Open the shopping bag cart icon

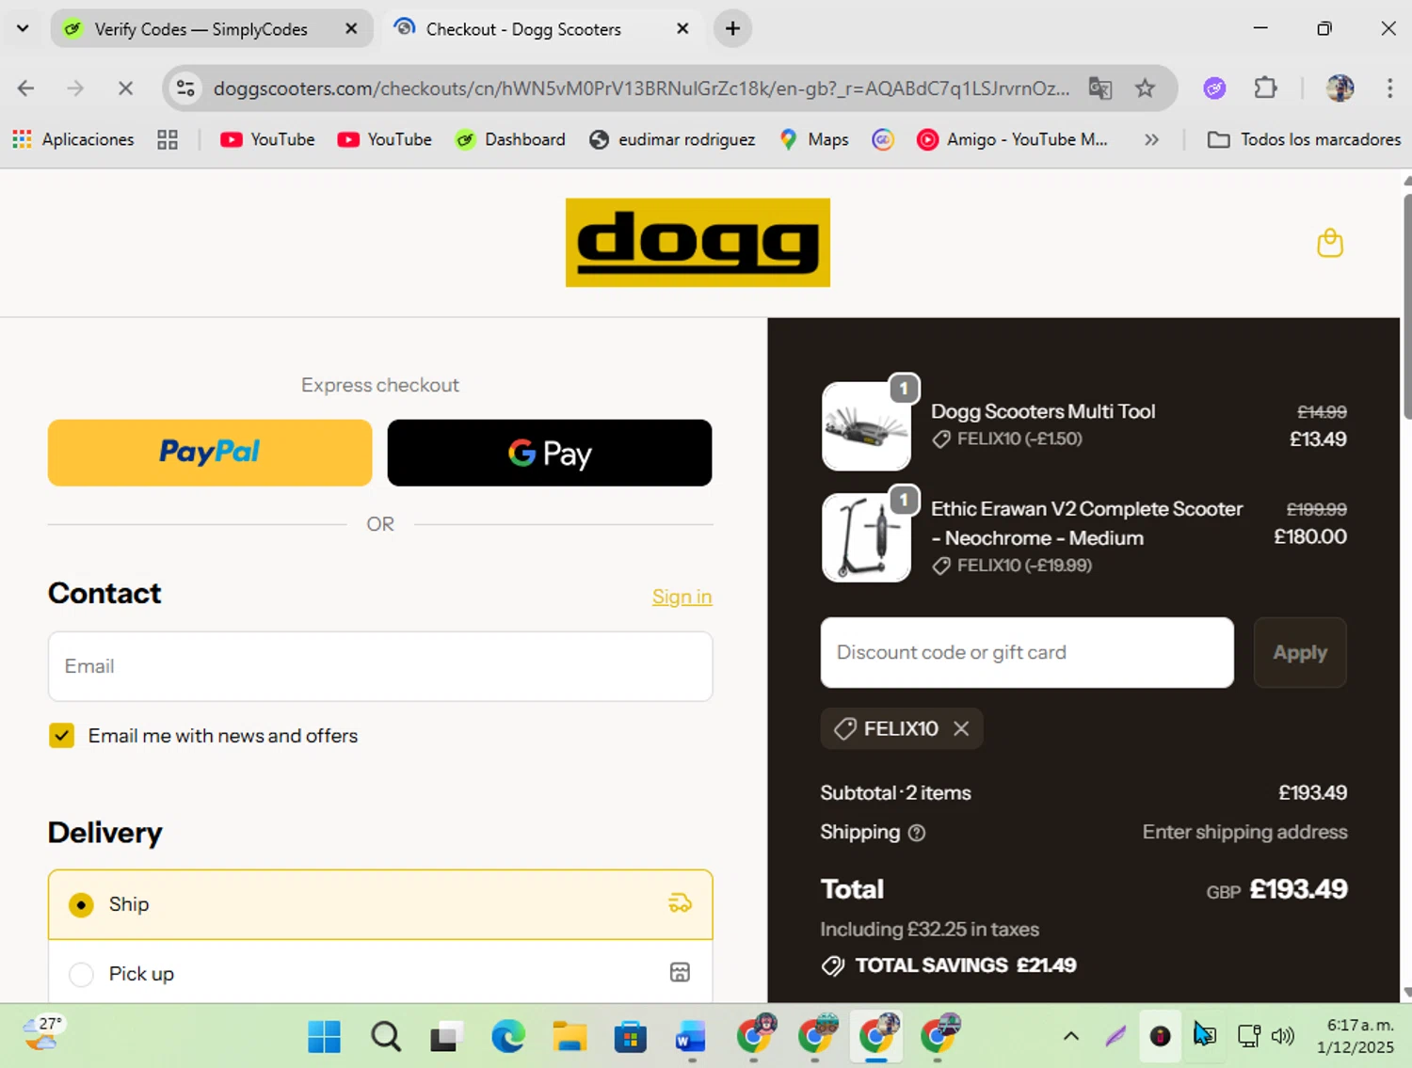coord(1329,243)
